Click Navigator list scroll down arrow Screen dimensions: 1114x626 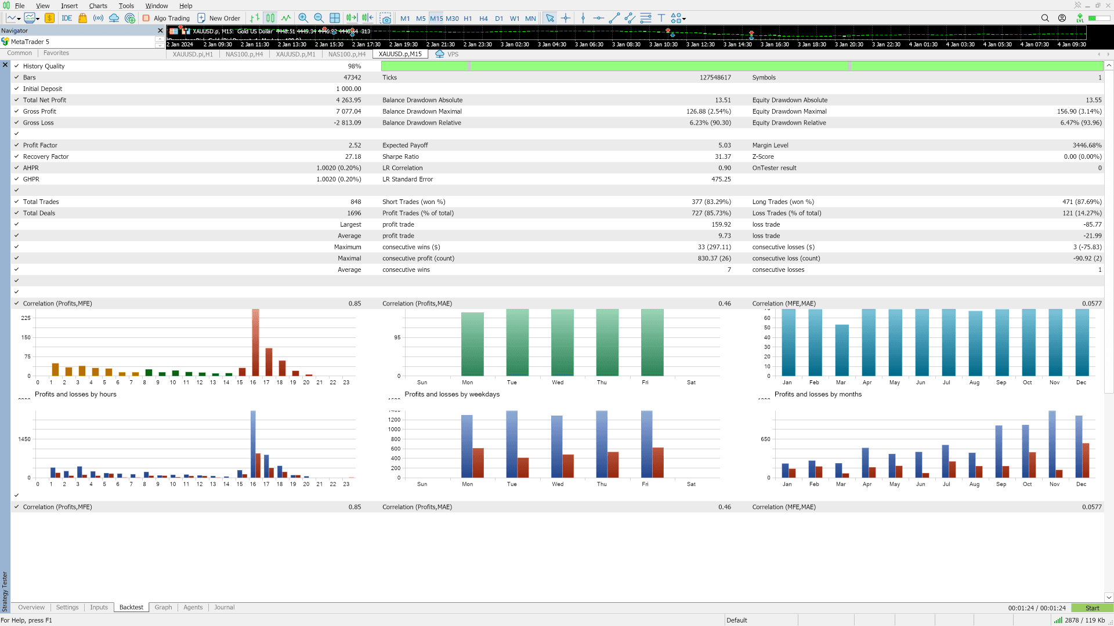[x=159, y=45]
